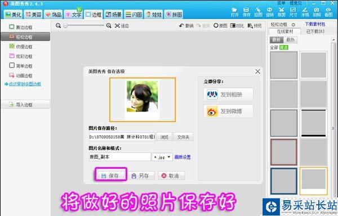The width and height of the screenshot is (338, 216).
Task: Click the small circle icon beside 轻松边框 header
Action: click(293, 25)
